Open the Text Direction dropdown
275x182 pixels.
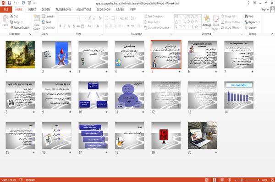coord(154,16)
